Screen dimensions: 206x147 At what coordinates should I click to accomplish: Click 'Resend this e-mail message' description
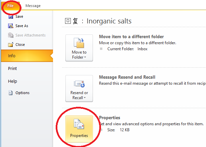[x=152, y=83]
